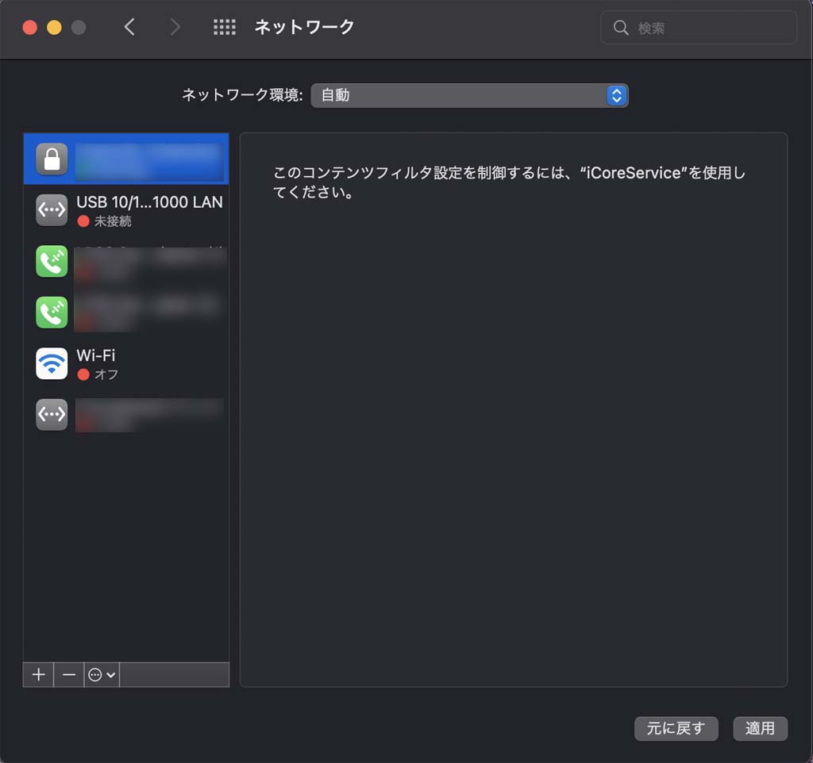Click the 適用 button
Screen dimensions: 813x763
[760, 728]
